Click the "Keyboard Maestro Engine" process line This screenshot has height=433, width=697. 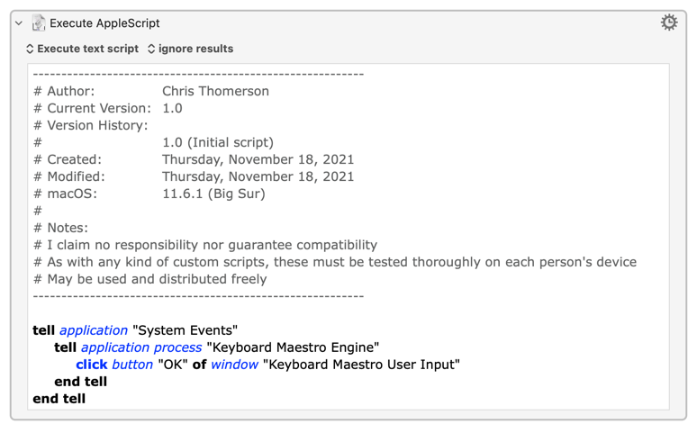click(x=217, y=347)
